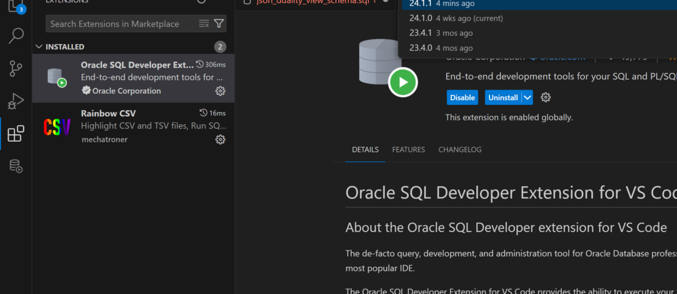Screen dimensions: 677x294
Task: Click the 16ms activation time label
Action: (217, 113)
